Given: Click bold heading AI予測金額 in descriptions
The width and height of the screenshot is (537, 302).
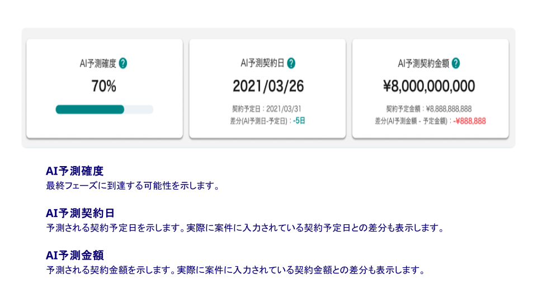Looking at the screenshot, I should click(x=74, y=255).
